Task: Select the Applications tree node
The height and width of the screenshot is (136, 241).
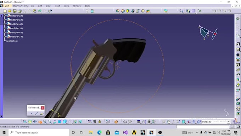Action: pos(12,41)
